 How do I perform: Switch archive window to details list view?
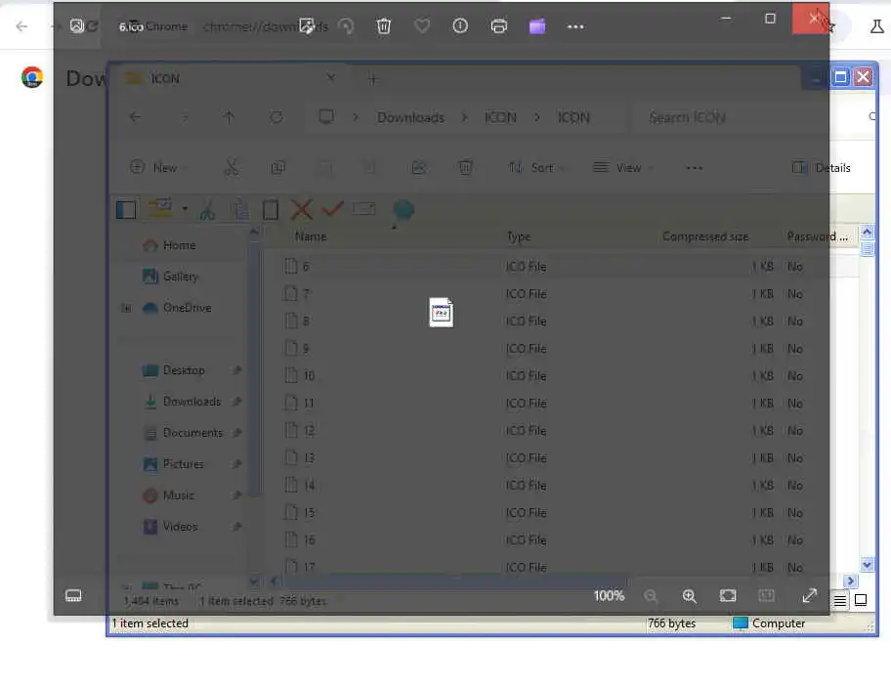tap(840, 600)
